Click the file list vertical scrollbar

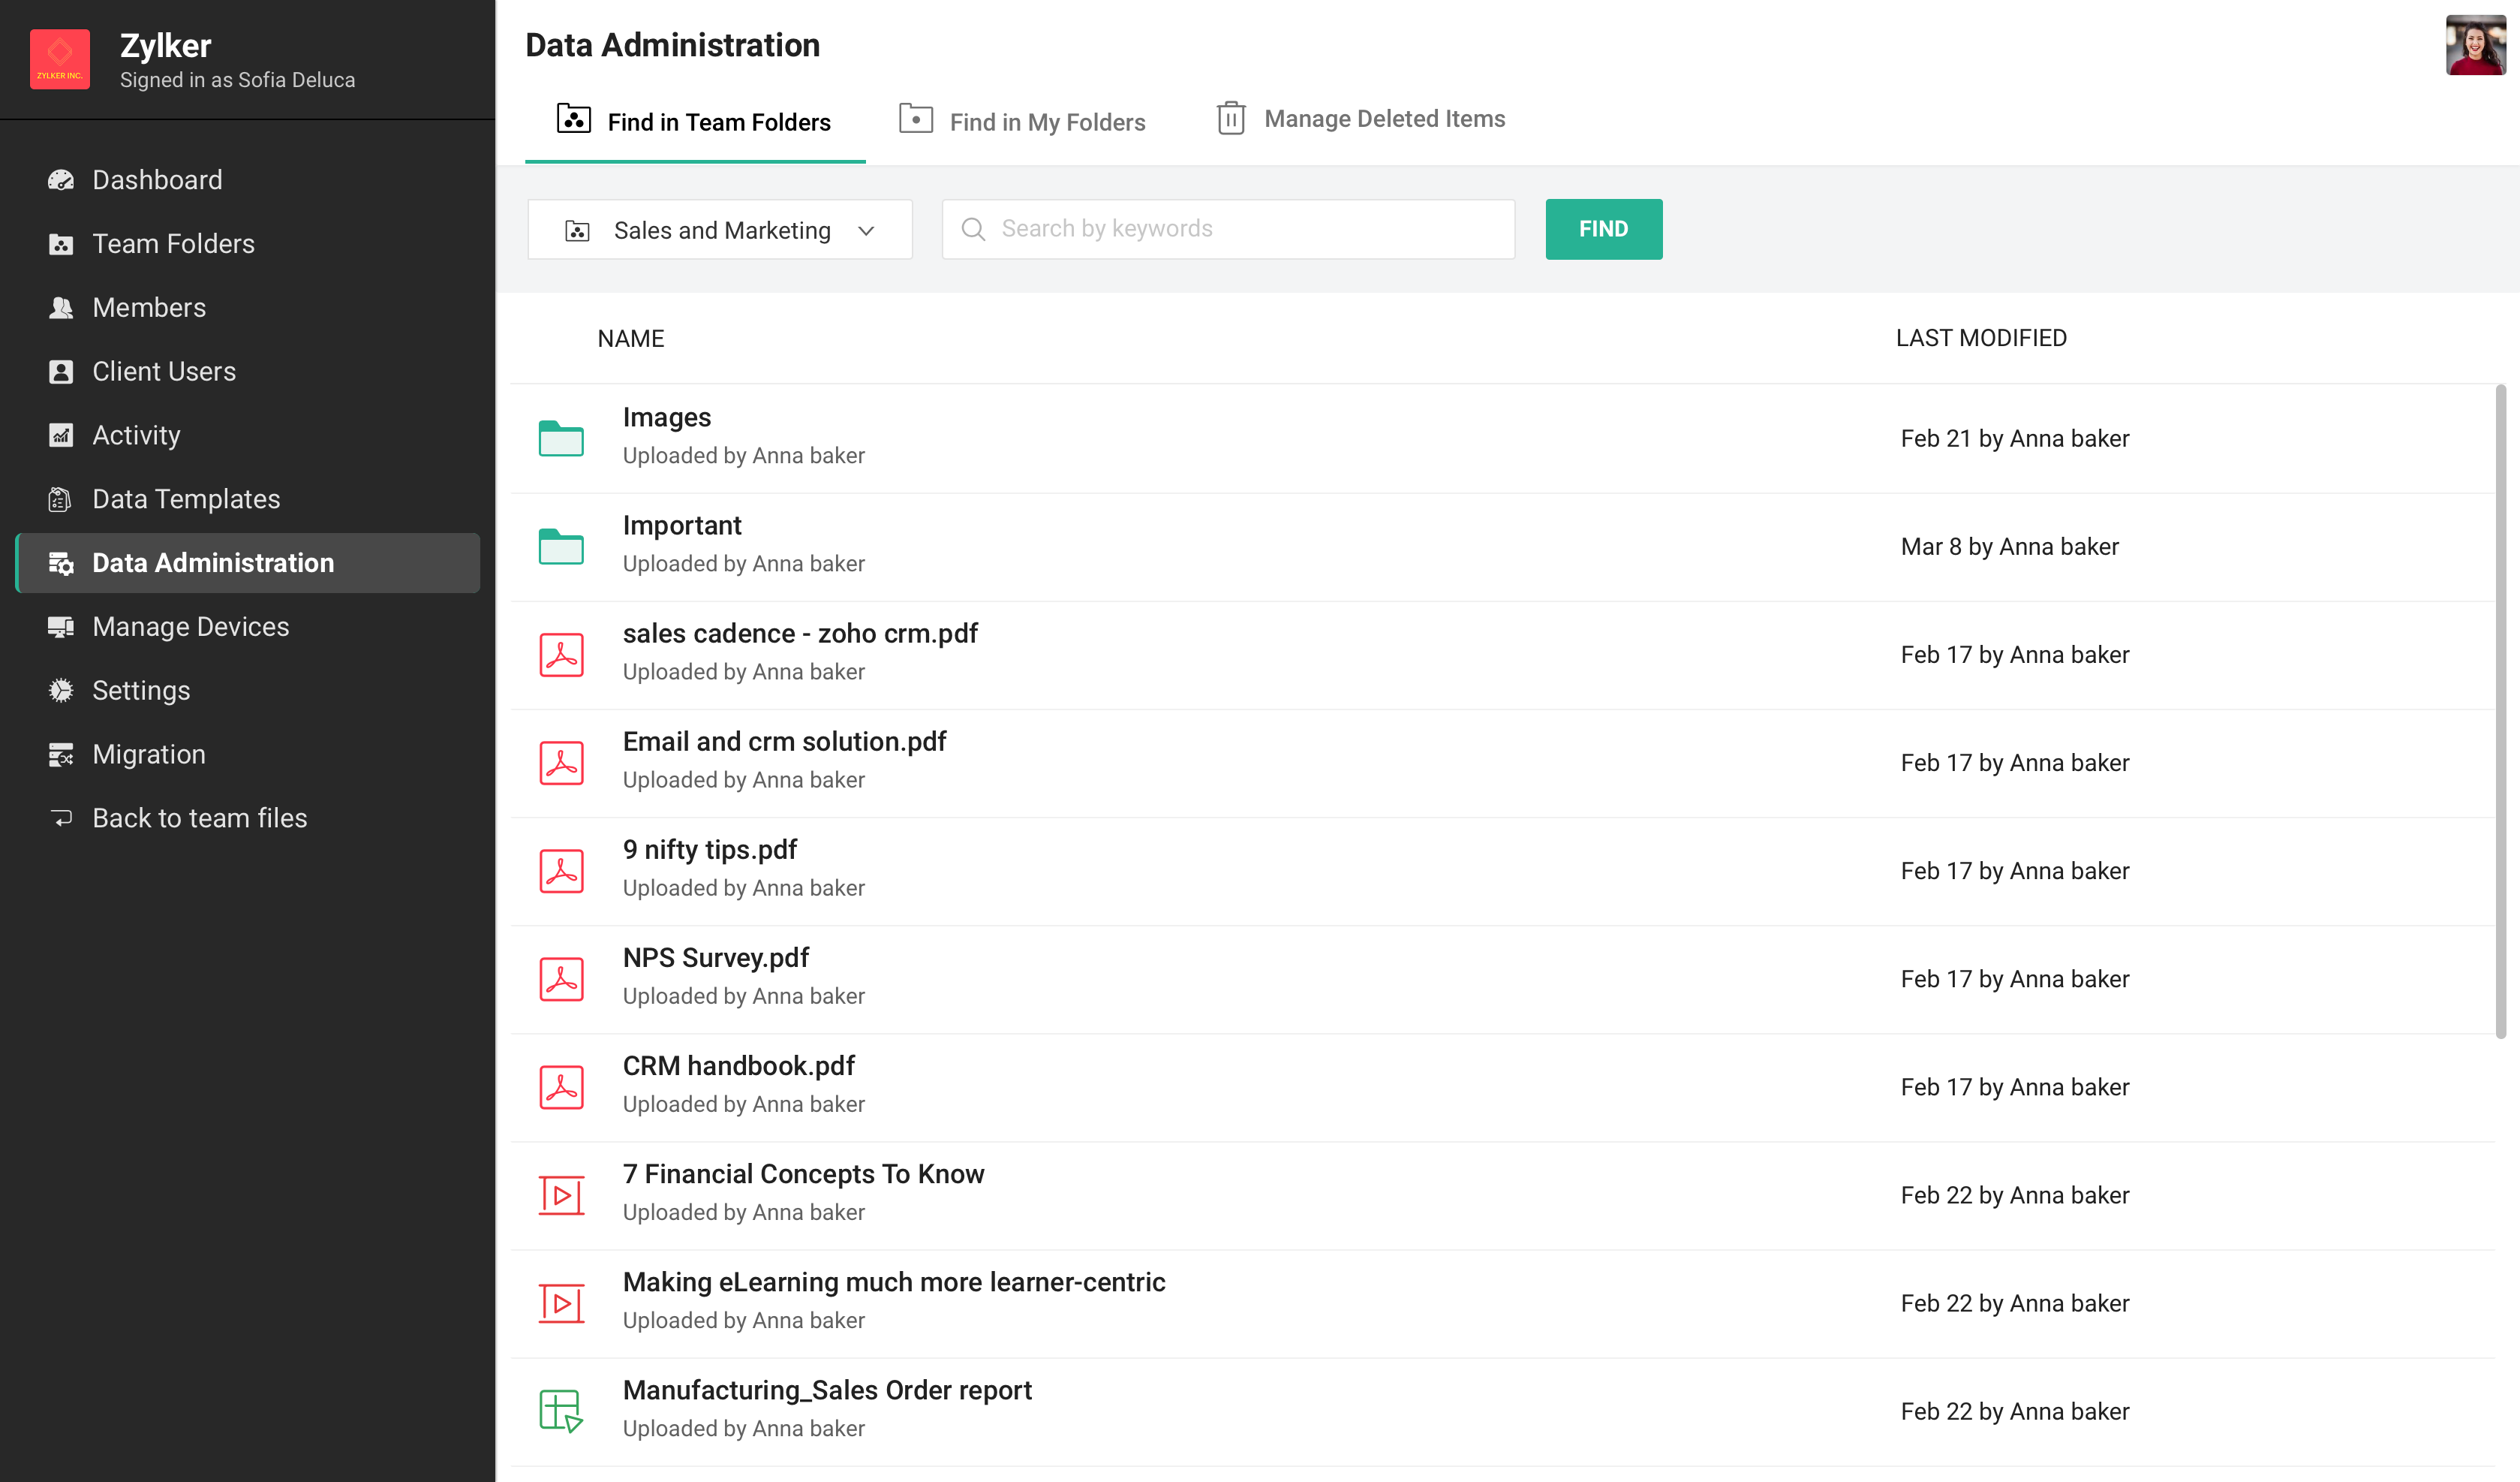point(2500,710)
